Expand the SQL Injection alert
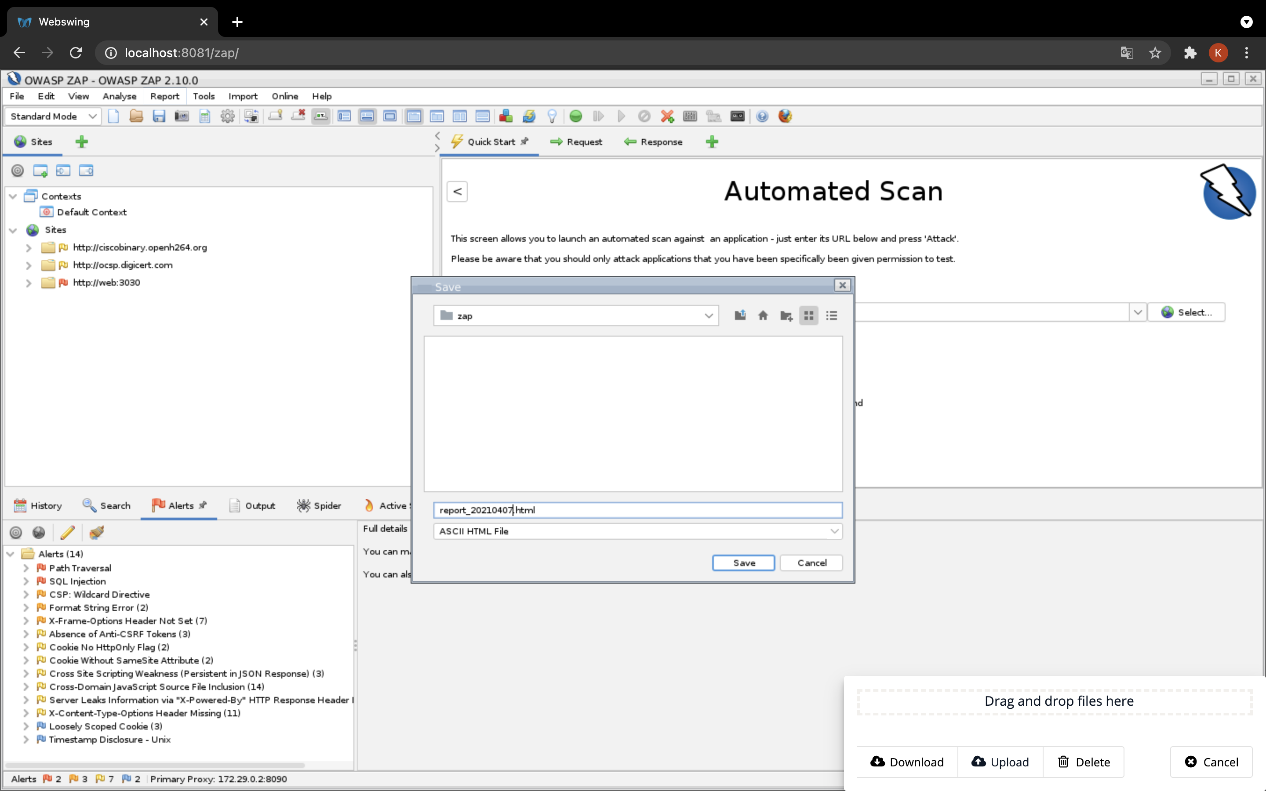1266x791 pixels. tap(25, 581)
